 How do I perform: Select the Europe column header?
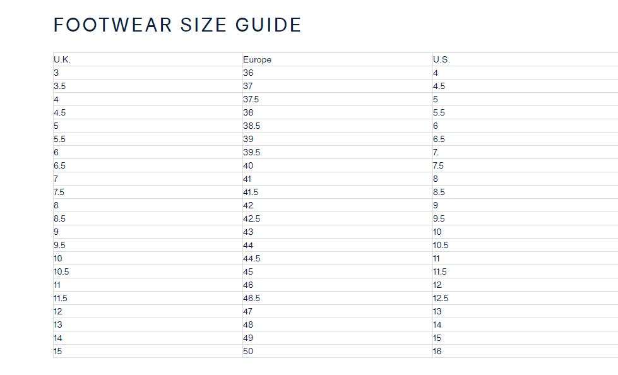[x=257, y=59]
